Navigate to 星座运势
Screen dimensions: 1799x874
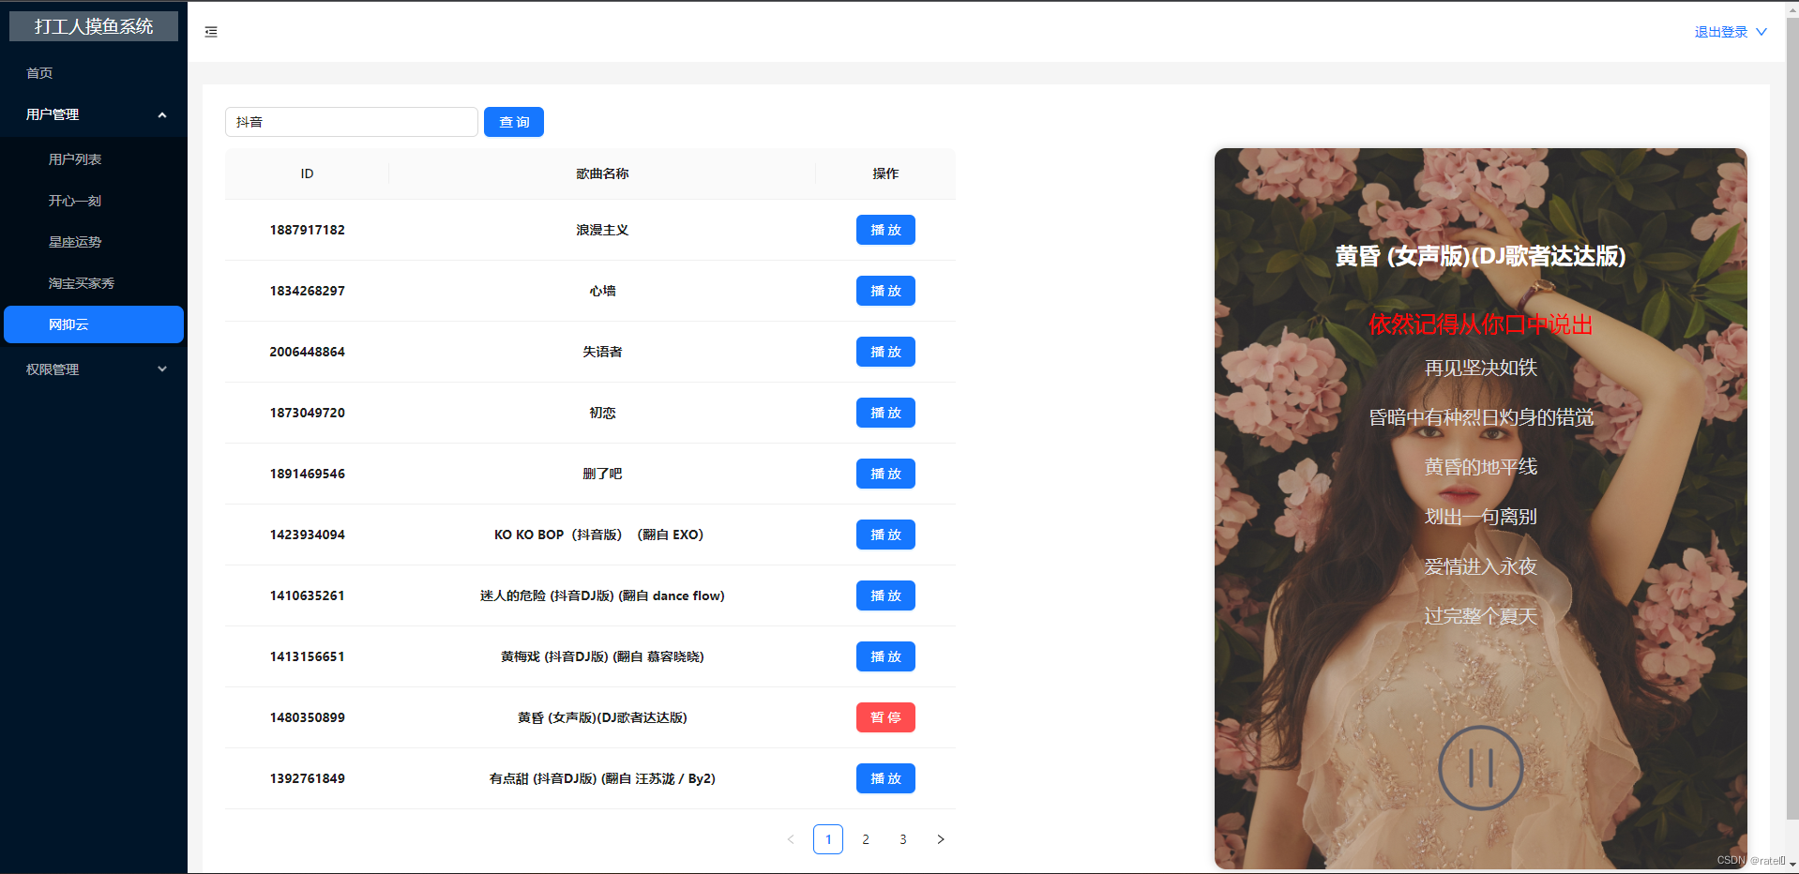[74, 241]
